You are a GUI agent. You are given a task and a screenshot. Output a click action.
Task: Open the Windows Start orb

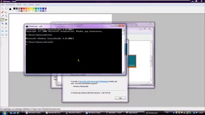[4, 113]
